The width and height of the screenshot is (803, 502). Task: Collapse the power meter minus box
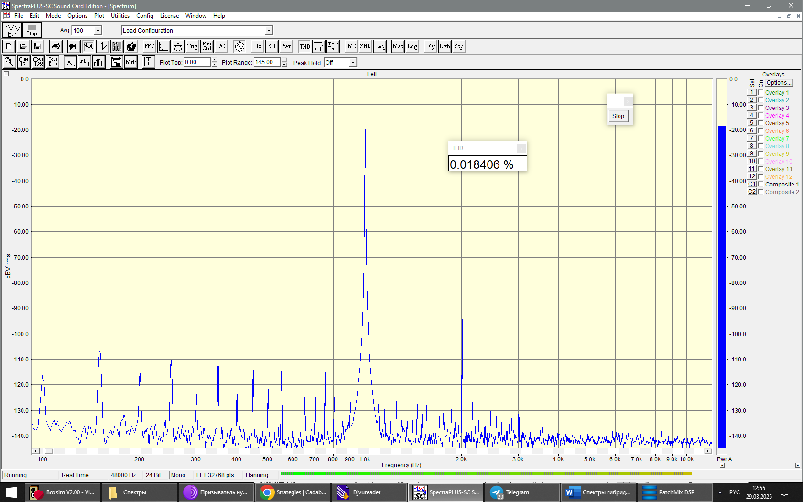pyautogui.click(x=722, y=465)
